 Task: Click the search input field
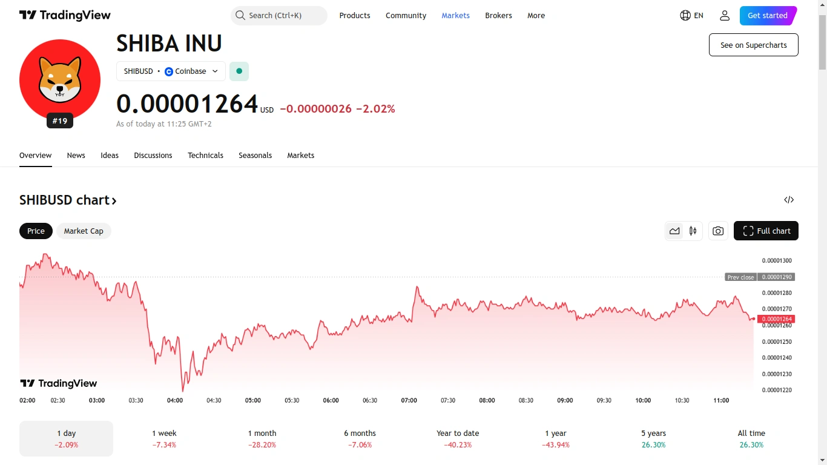click(279, 16)
